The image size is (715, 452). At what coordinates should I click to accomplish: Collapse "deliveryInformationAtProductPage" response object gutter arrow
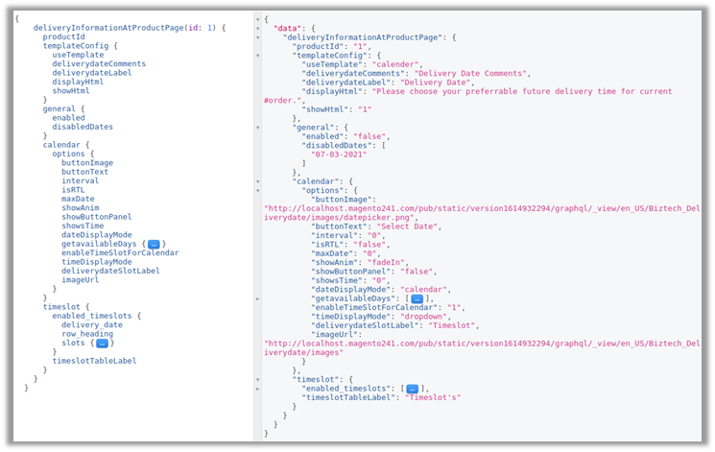click(257, 36)
